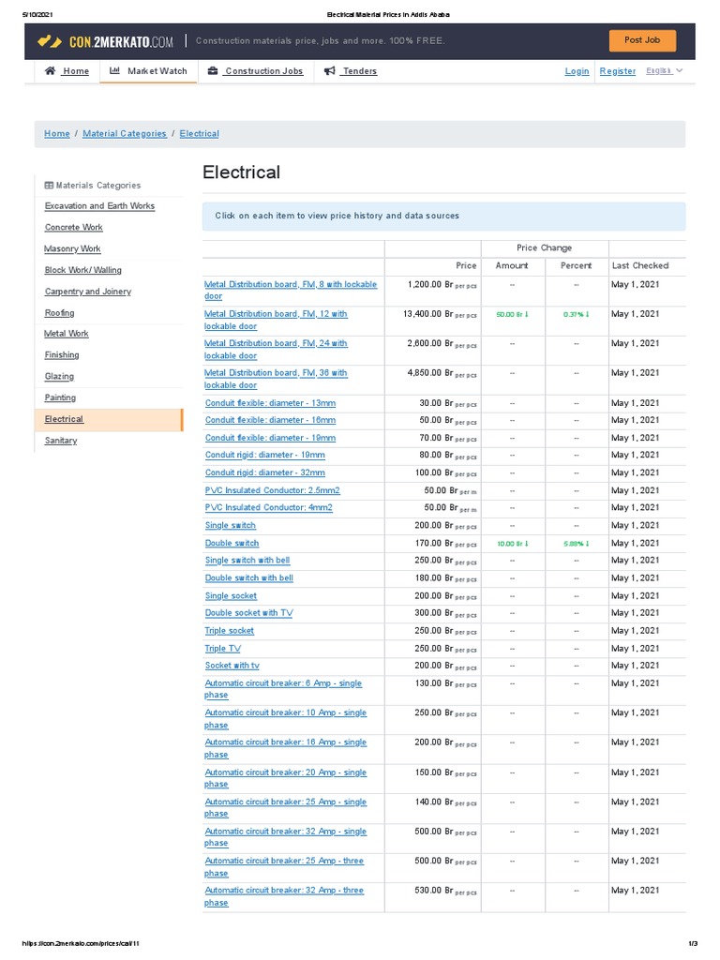
Task: Click the house icon beside Home
Action: tap(50, 71)
